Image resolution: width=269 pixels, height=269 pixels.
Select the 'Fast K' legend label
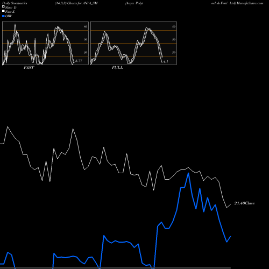click(10, 12)
